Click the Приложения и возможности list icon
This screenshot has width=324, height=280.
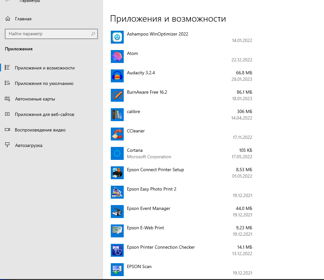click(x=7, y=67)
